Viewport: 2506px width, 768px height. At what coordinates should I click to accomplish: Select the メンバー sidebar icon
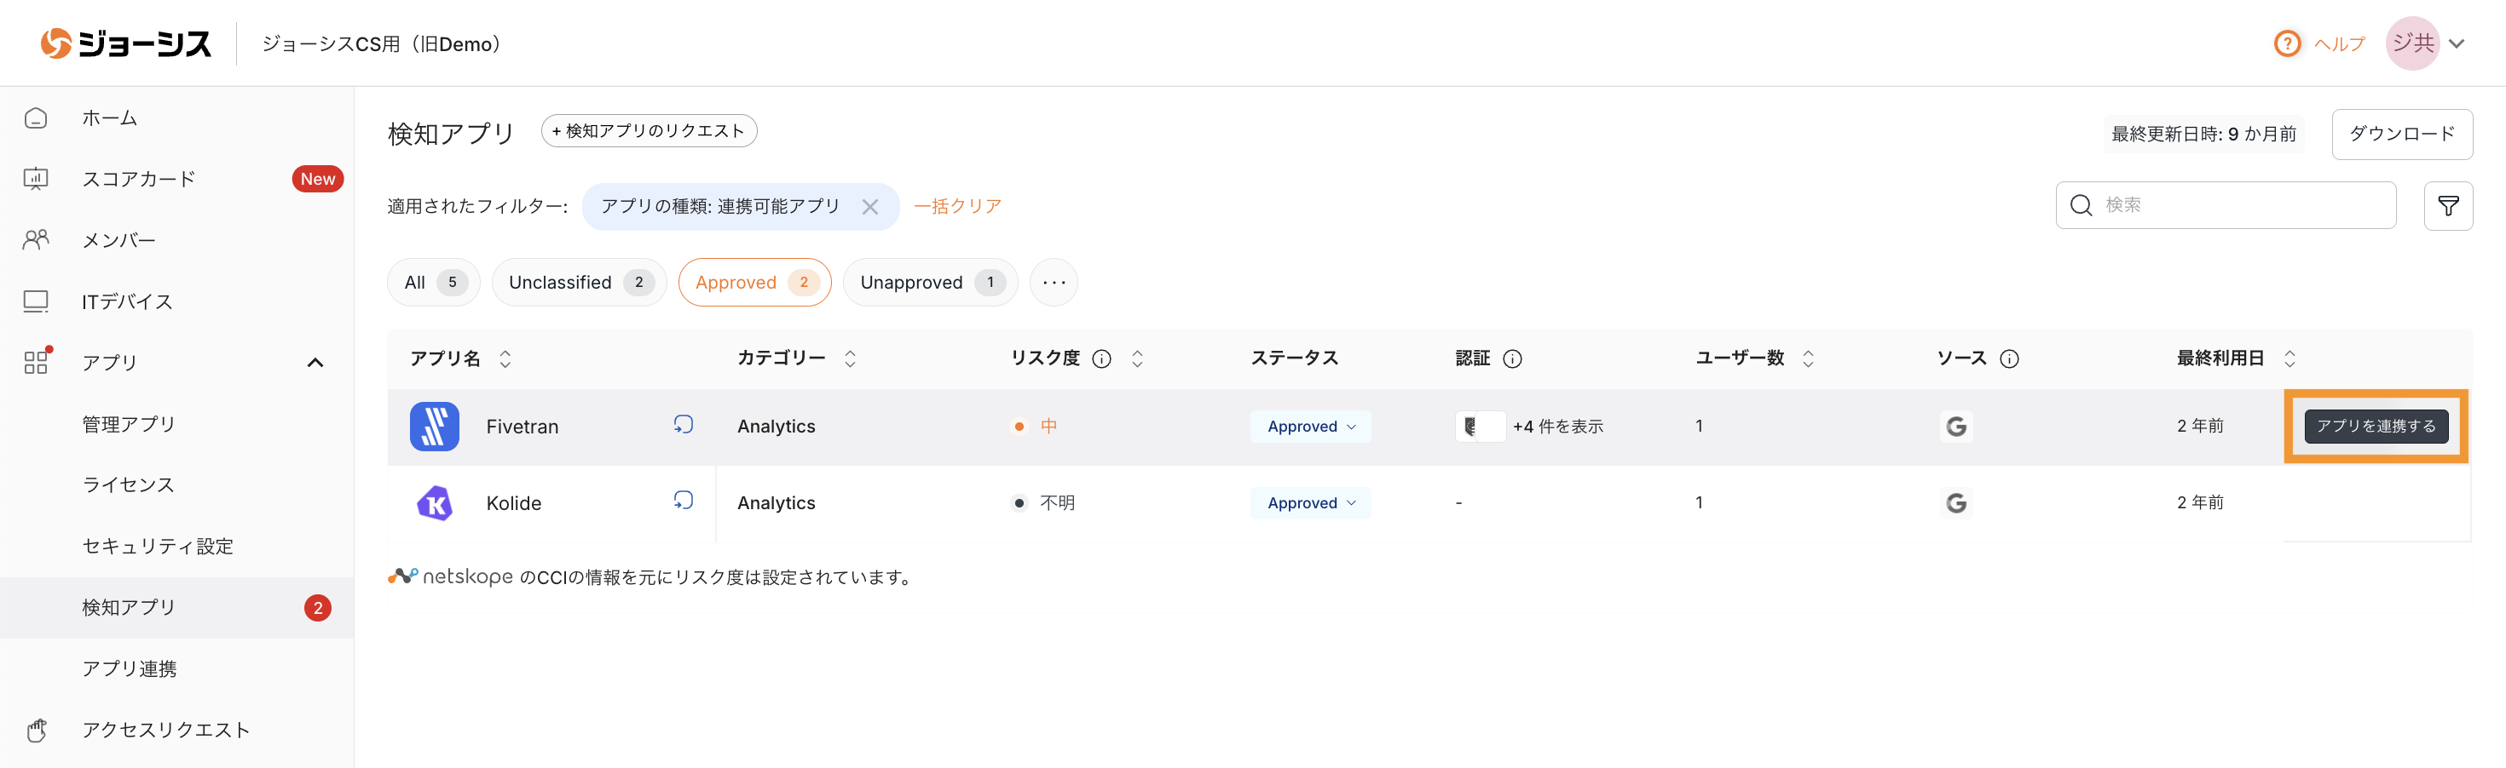click(x=36, y=239)
